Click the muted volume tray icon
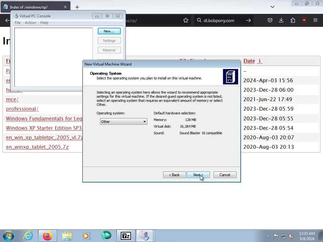Viewport: 323px width, 242px height. (x=291, y=236)
